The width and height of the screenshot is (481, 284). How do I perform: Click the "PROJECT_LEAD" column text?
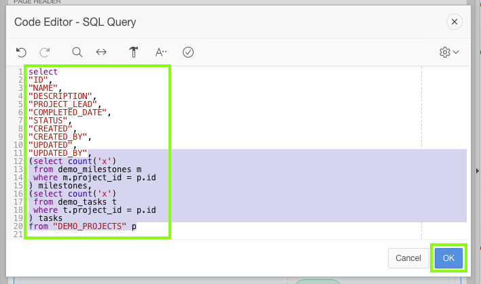click(63, 104)
